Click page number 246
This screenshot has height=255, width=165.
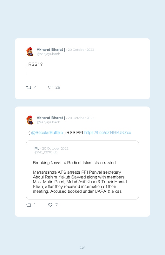tap(82, 248)
